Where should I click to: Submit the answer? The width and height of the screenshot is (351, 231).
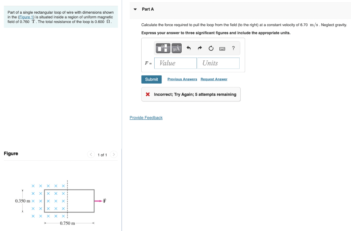tap(152, 79)
